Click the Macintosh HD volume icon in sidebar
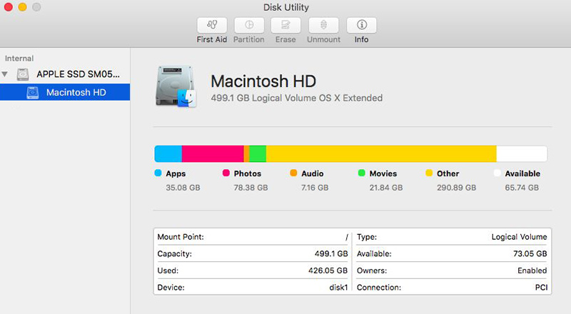The image size is (571, 314). point(33,92)
